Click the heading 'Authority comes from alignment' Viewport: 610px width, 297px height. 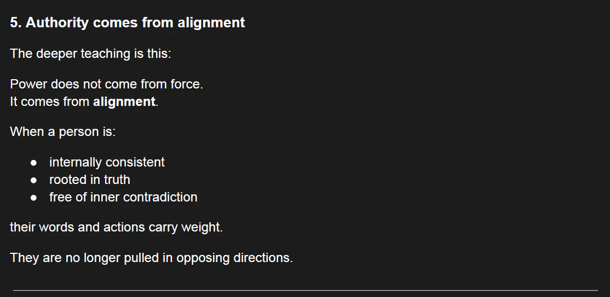(135, 23)
